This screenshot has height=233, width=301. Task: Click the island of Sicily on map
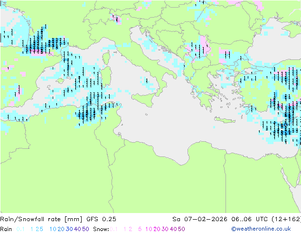click(x=145, y=99)
